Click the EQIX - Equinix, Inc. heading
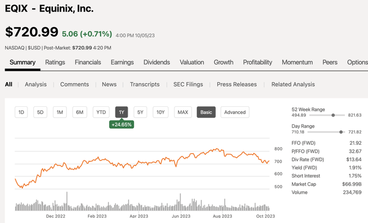The width and height of the screenshot is (368, 223). pos(49,9)
